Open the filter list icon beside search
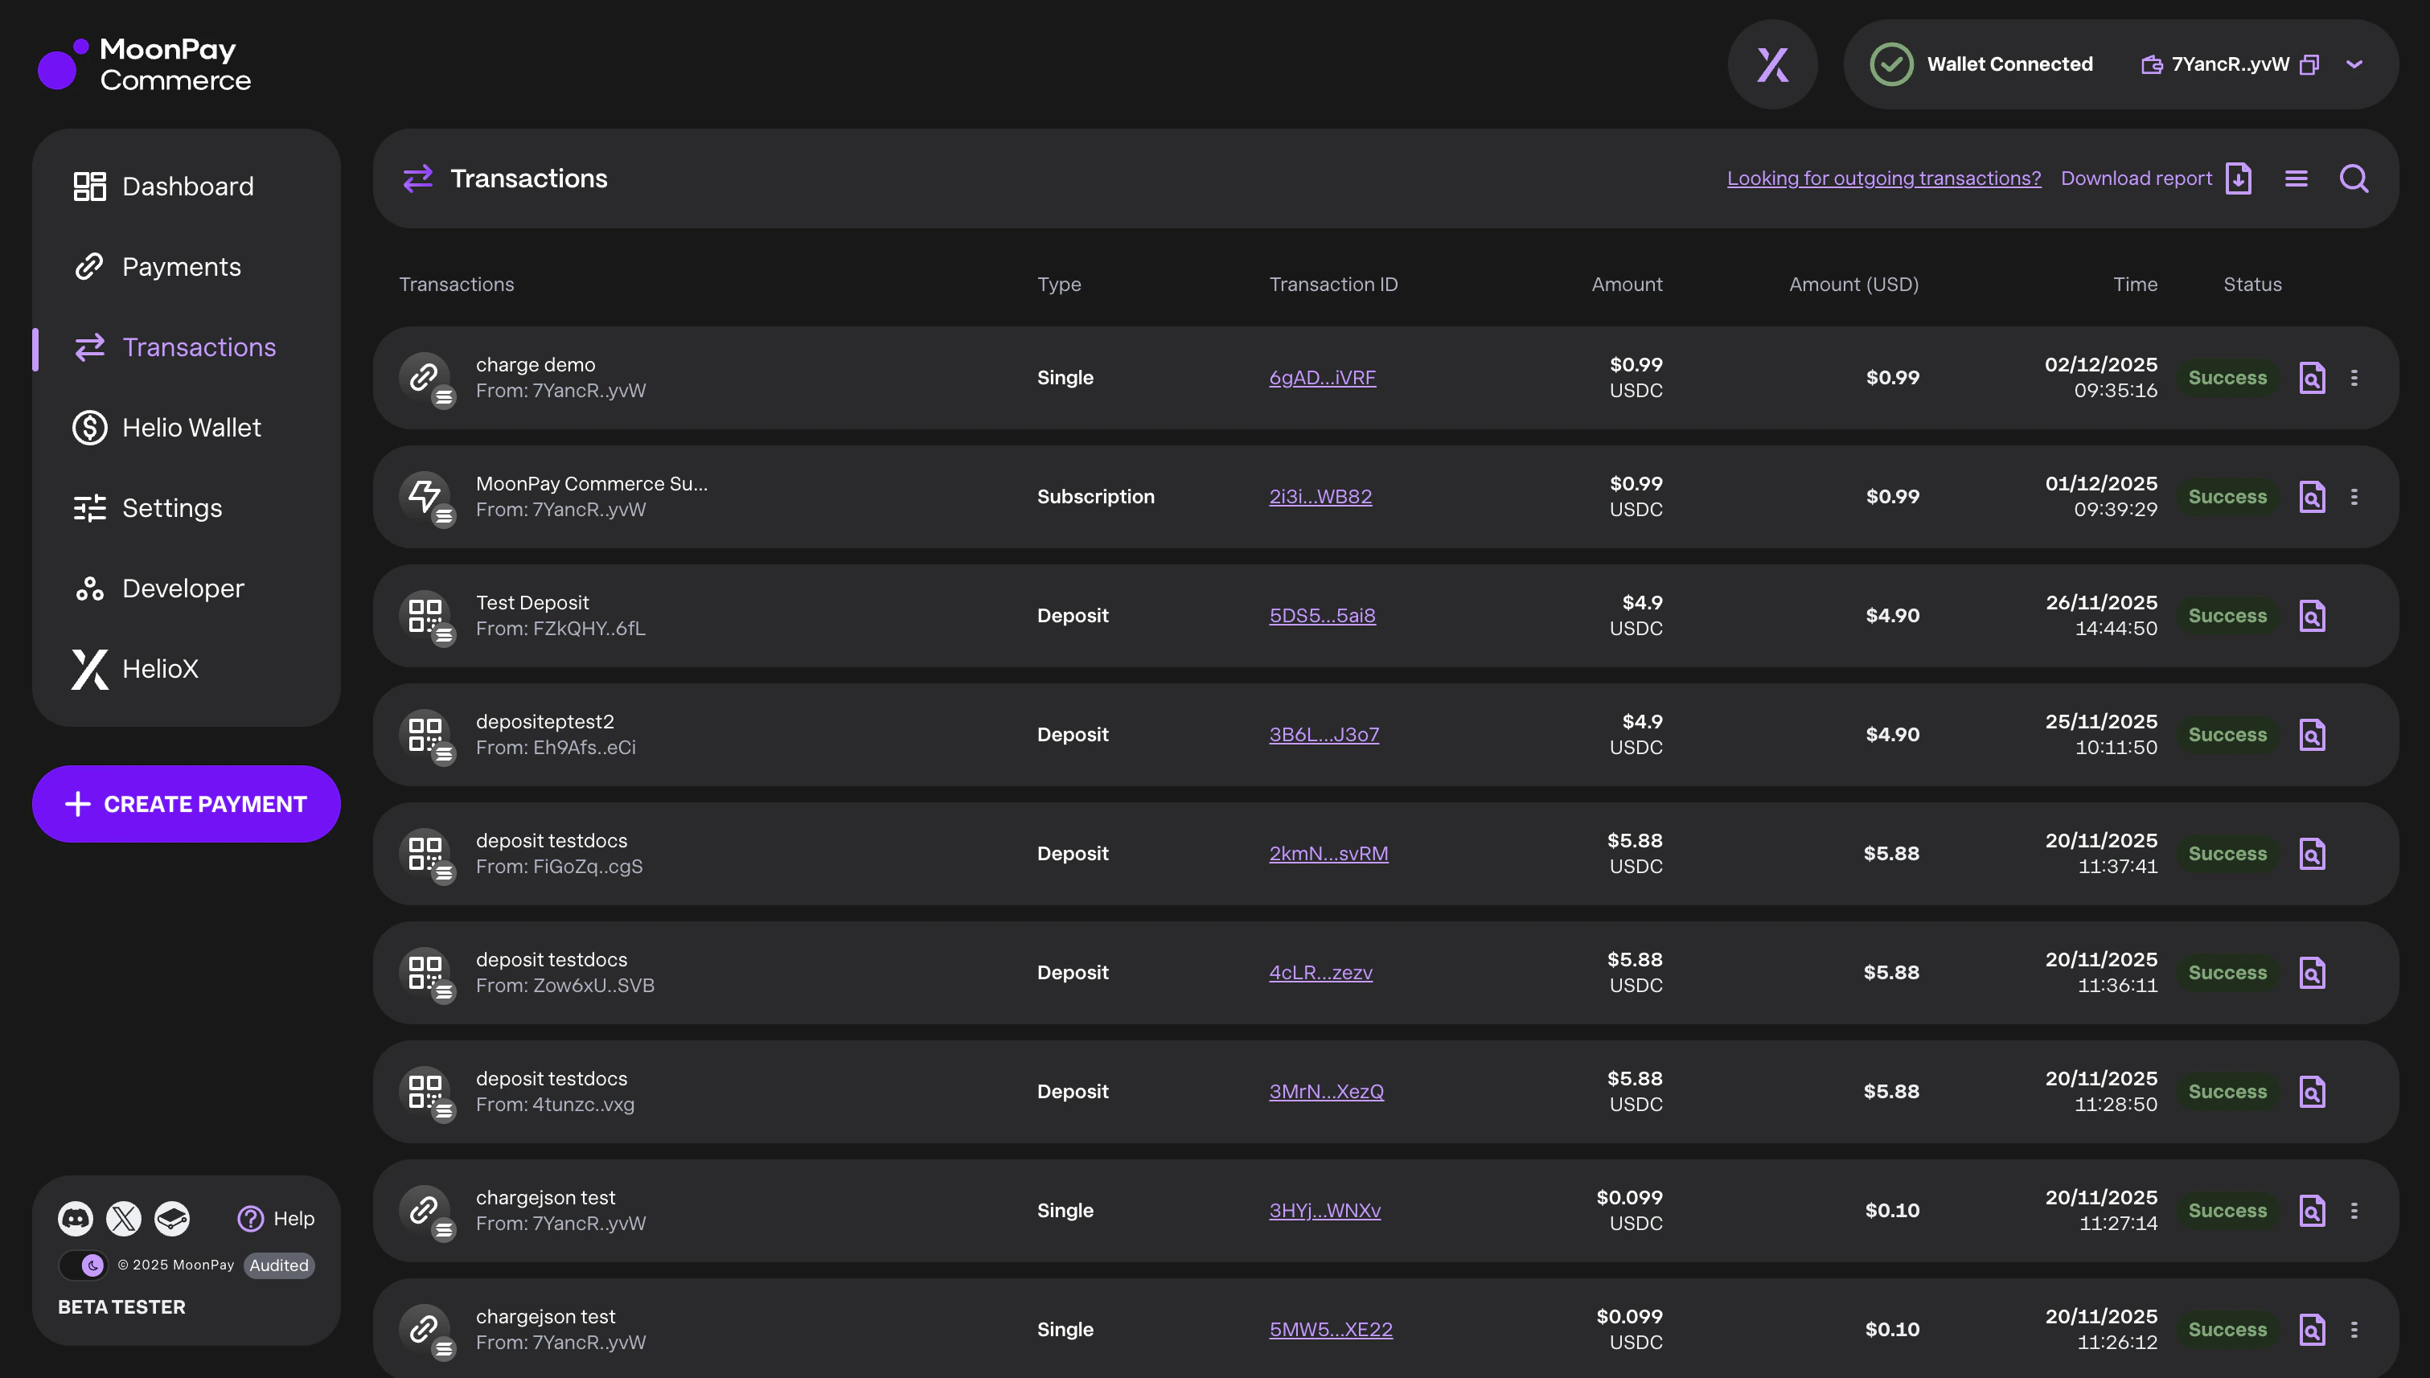This screenshot has width=2430, height=1378. tap(2296, 178)
